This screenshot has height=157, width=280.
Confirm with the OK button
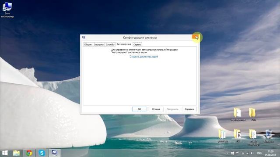(x=140, y=109)
